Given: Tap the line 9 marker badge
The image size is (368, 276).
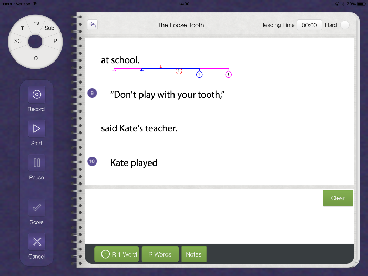Looking at the screenshot, I should 92,93.
